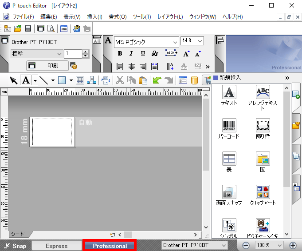The image size is (302, 251).
Task: Open the database cylinder icon
Action: [x=194, y=80]
